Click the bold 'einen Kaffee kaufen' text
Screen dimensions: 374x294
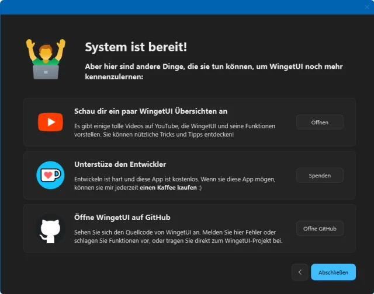168,188
